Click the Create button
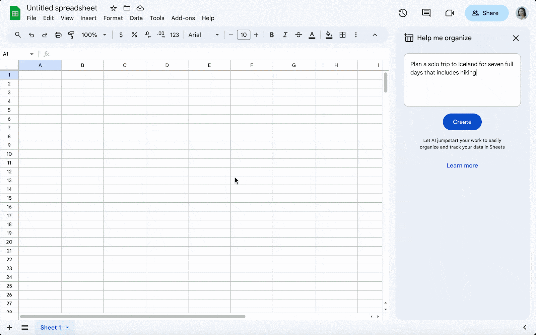This screenshot has width=536, height=335. point(462,122)
